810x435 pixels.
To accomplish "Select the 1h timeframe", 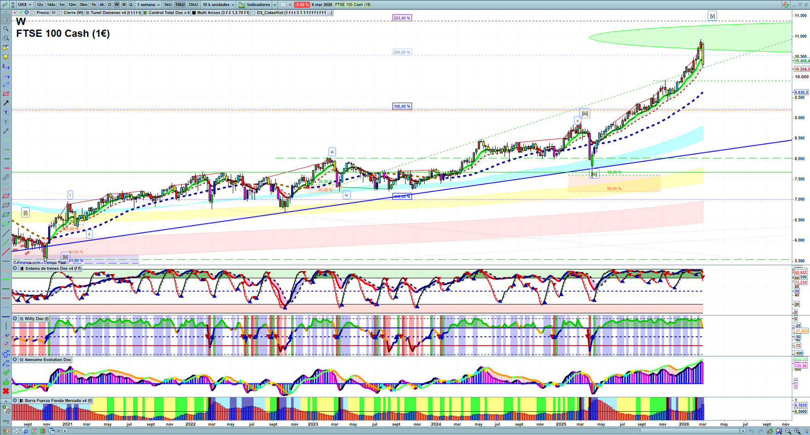I will (94, 5).
